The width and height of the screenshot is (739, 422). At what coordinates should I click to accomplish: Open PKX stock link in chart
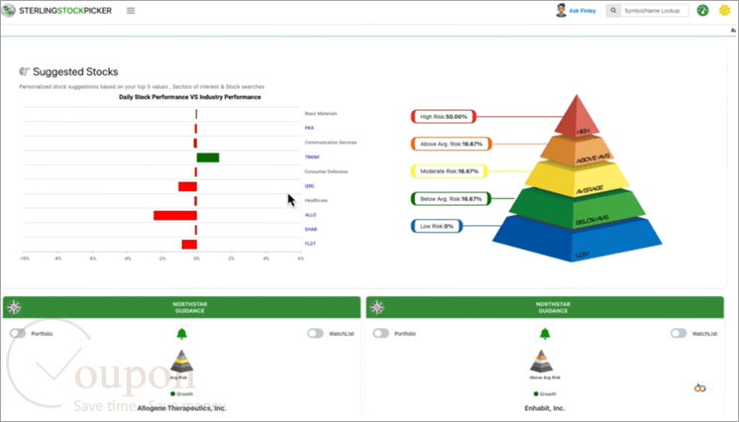(309, 128)
